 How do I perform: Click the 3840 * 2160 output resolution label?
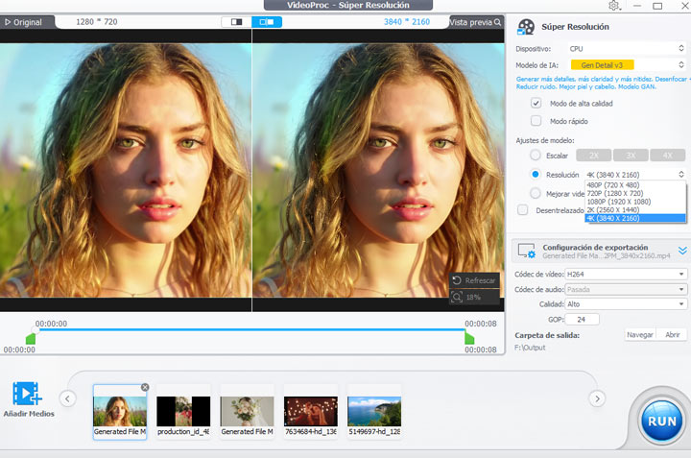pos(406,22)
